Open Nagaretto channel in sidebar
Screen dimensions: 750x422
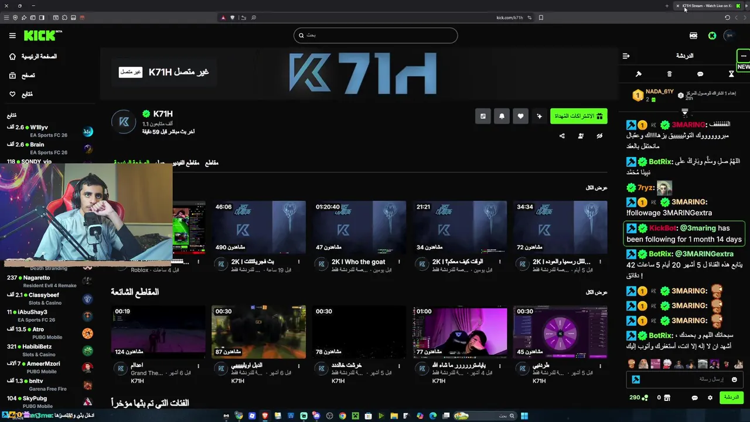(50, 281)
